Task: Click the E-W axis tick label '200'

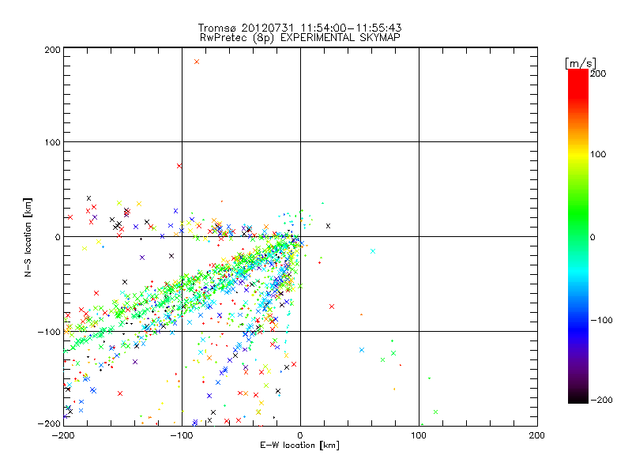Action: click(x=537, y=435)
